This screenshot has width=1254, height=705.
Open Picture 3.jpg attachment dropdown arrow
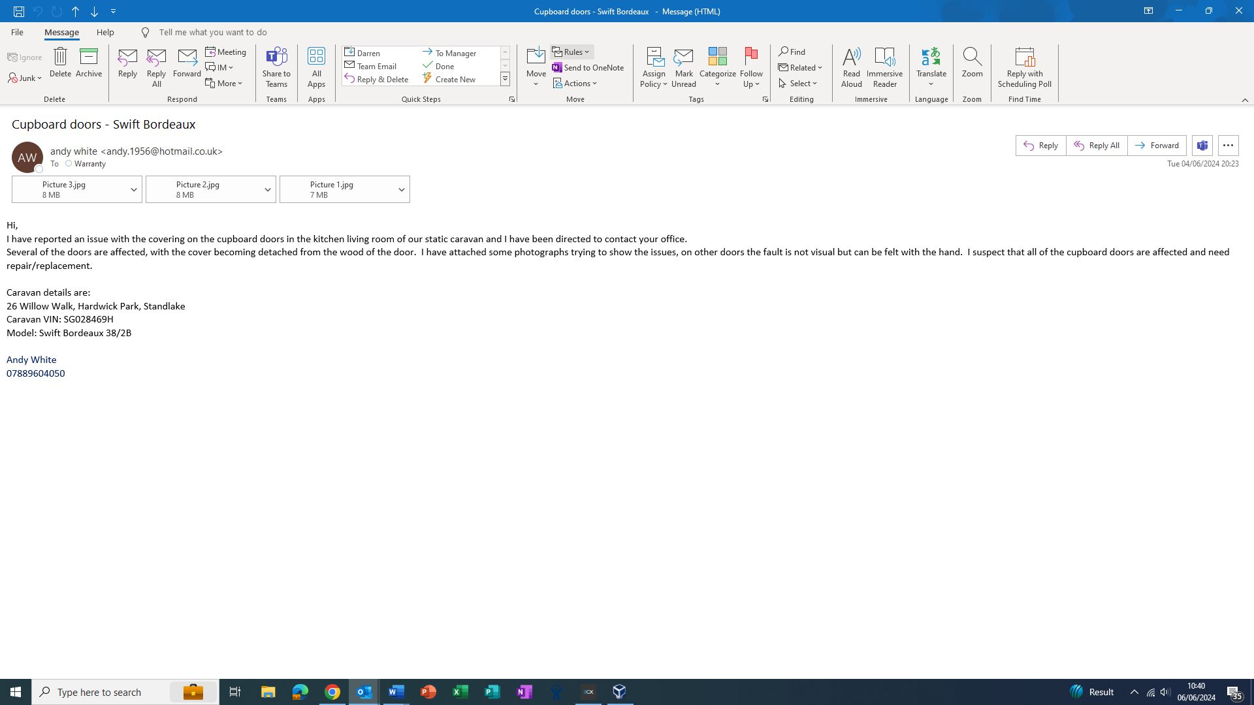[133, 190]
